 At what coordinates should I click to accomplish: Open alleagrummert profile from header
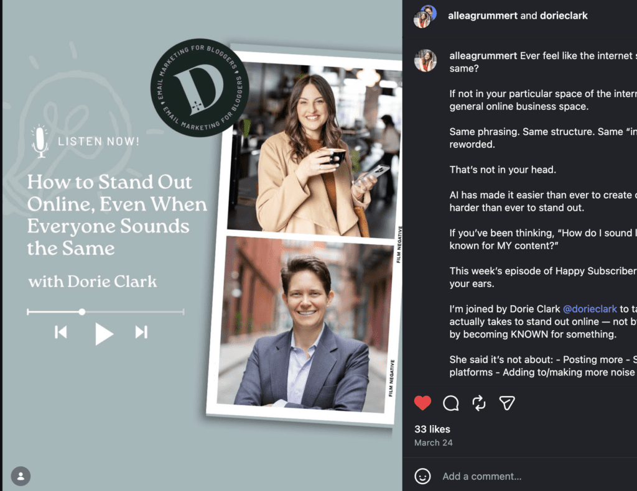point(483,16)
